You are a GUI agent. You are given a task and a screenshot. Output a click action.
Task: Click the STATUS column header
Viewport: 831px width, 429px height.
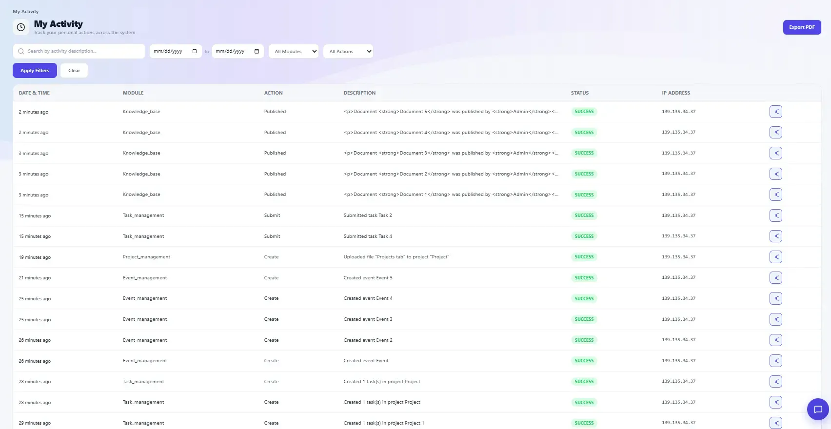(580, 93)
